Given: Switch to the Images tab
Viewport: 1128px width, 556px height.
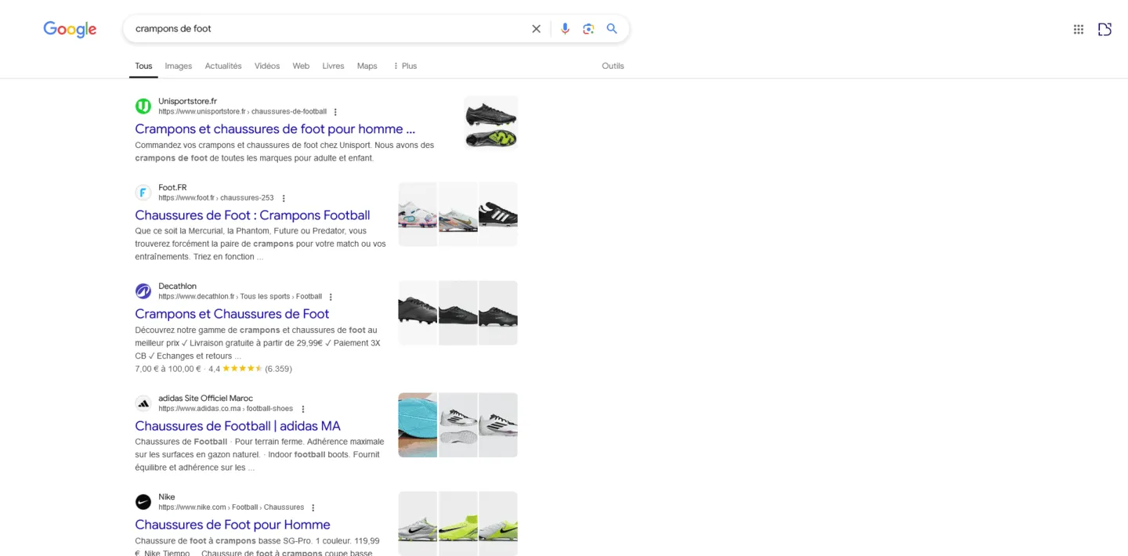Looking at the screenshot, I should [179, 66].
